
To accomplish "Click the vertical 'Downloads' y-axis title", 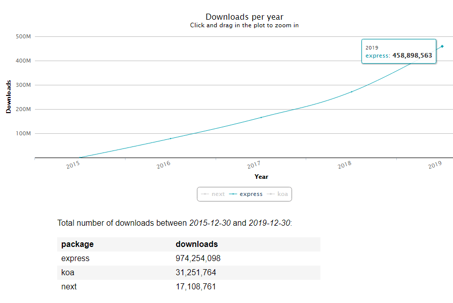I will tap(9, 96).
